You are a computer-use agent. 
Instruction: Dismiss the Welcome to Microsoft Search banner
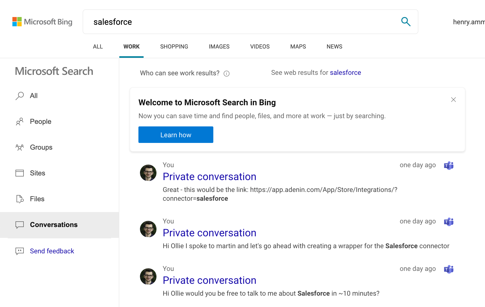[453, 100]
